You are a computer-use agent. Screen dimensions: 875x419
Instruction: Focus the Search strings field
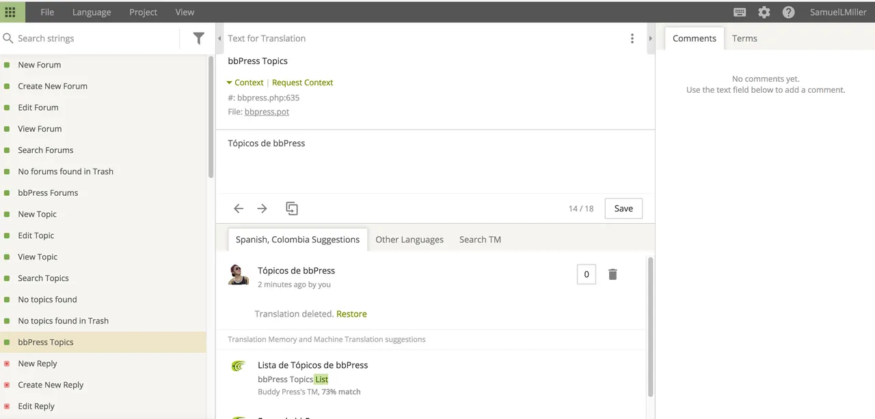[96, 38]
